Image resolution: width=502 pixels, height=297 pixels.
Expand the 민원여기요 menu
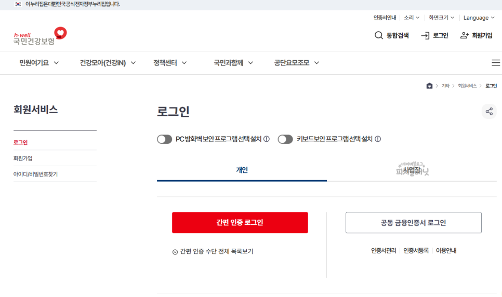[x=39, y=63]
